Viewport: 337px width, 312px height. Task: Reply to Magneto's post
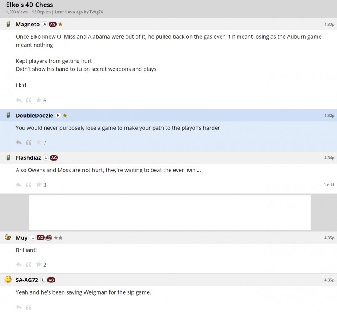(x=19, y=100)
